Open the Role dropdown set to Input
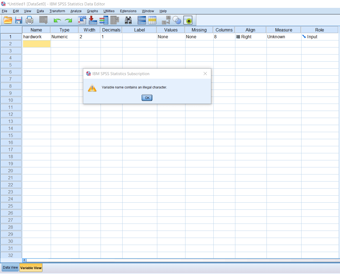 [319, 37]
